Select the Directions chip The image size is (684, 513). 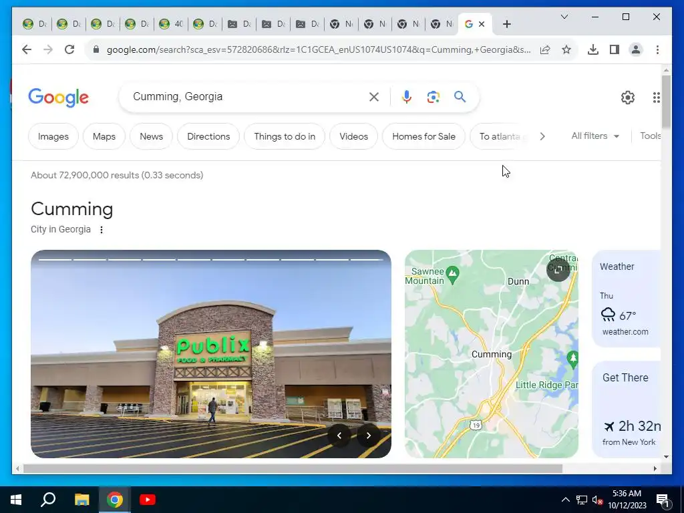[208, 136]
